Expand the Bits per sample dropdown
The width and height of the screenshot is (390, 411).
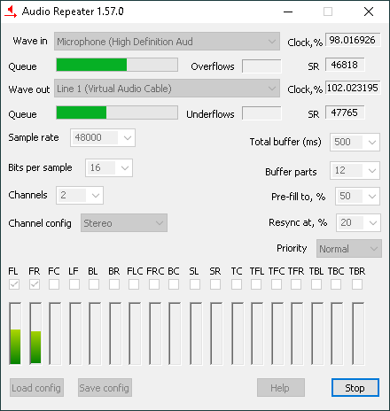coord(109,167)
